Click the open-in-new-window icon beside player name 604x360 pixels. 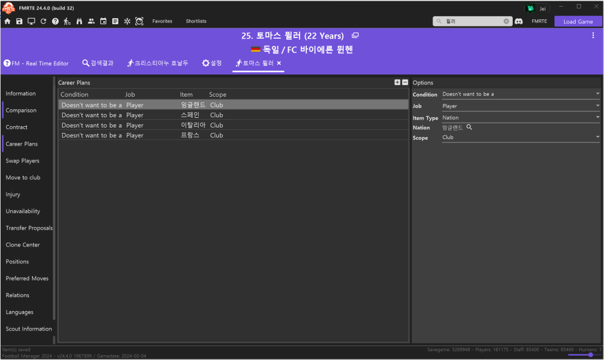355,36
